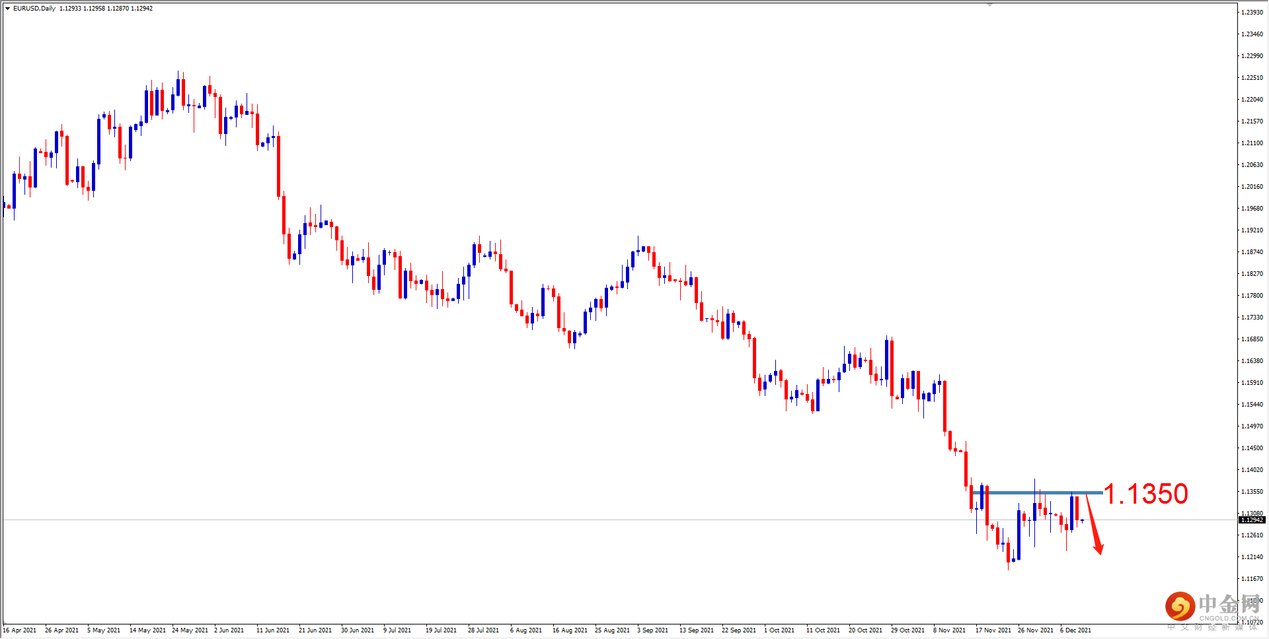Click date axis label 11 Oct 2021
1269x639 pixels.
click(x=823, y=630)
